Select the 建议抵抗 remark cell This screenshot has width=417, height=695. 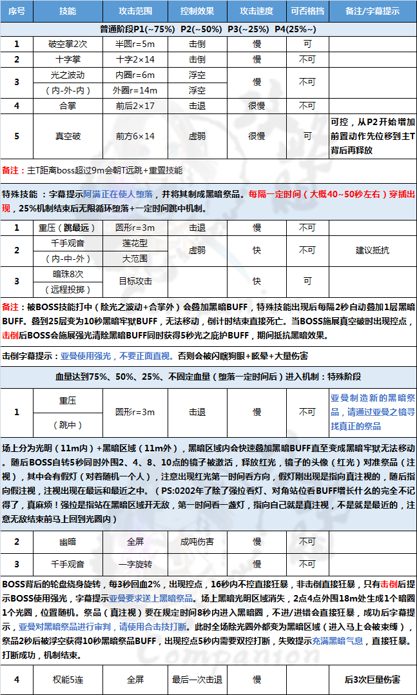373,250
